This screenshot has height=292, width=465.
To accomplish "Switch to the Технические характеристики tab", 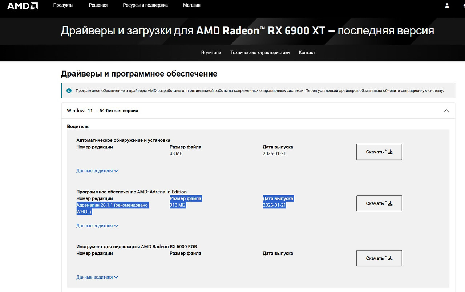I will [x=260, y=53].
